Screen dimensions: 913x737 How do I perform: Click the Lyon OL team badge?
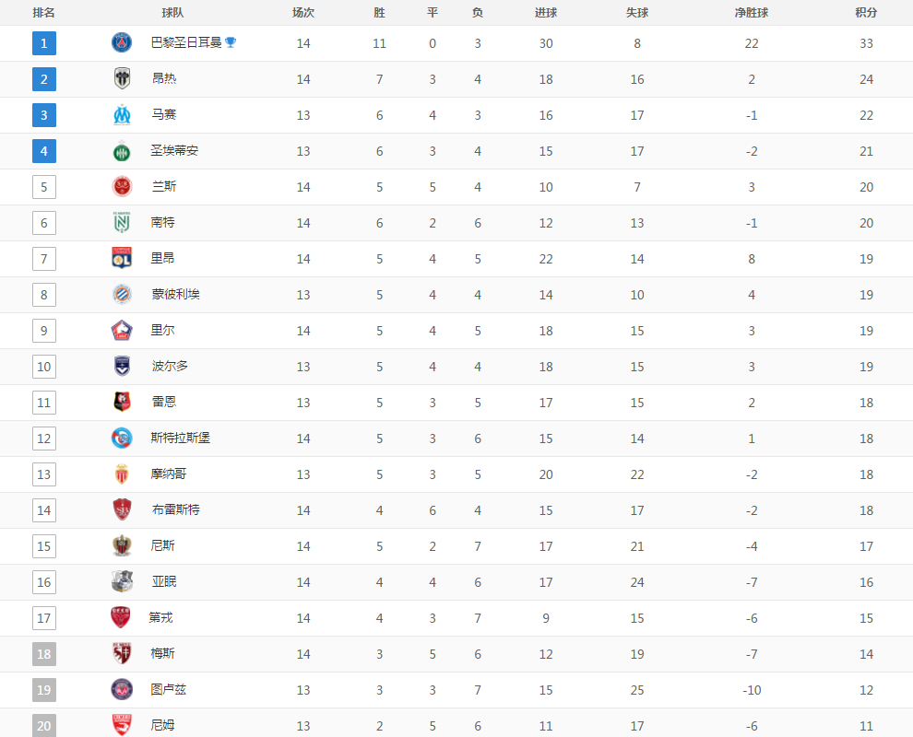coord(122,258)
